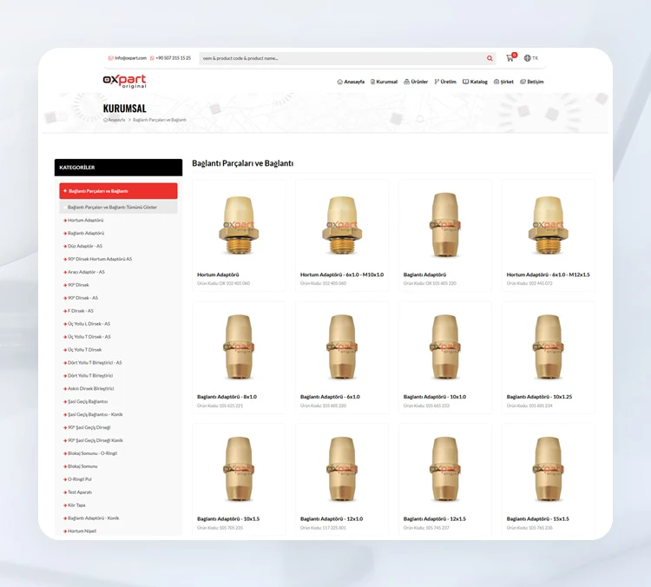Click the Hortum Adaptörü - 6x1.0 - M10x1.0 image

click(x=341, y=225)
